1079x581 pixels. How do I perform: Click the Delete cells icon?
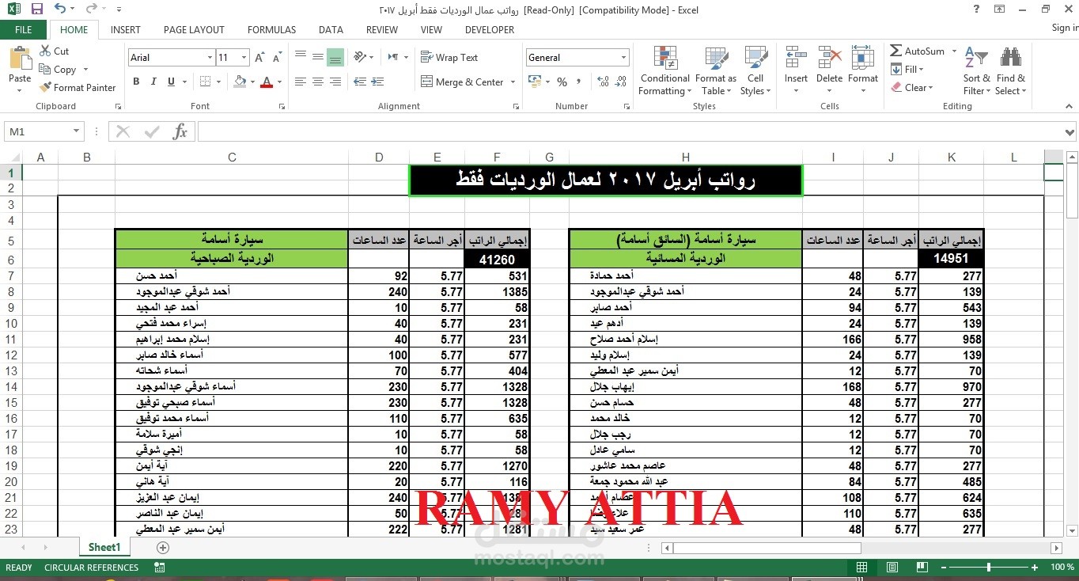(x=829, y=59)
